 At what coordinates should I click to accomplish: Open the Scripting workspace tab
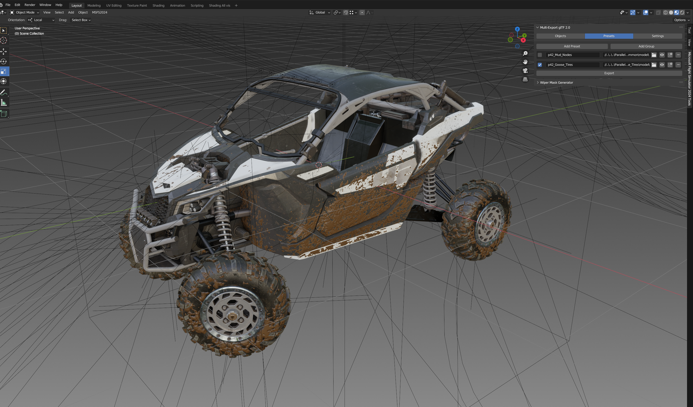(197, 5)
